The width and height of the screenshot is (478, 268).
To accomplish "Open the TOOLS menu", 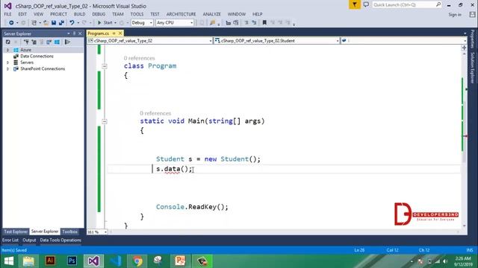I will pos(137,14).
